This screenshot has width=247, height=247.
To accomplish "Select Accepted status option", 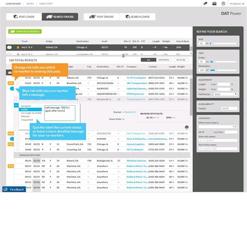I will 26,106.
